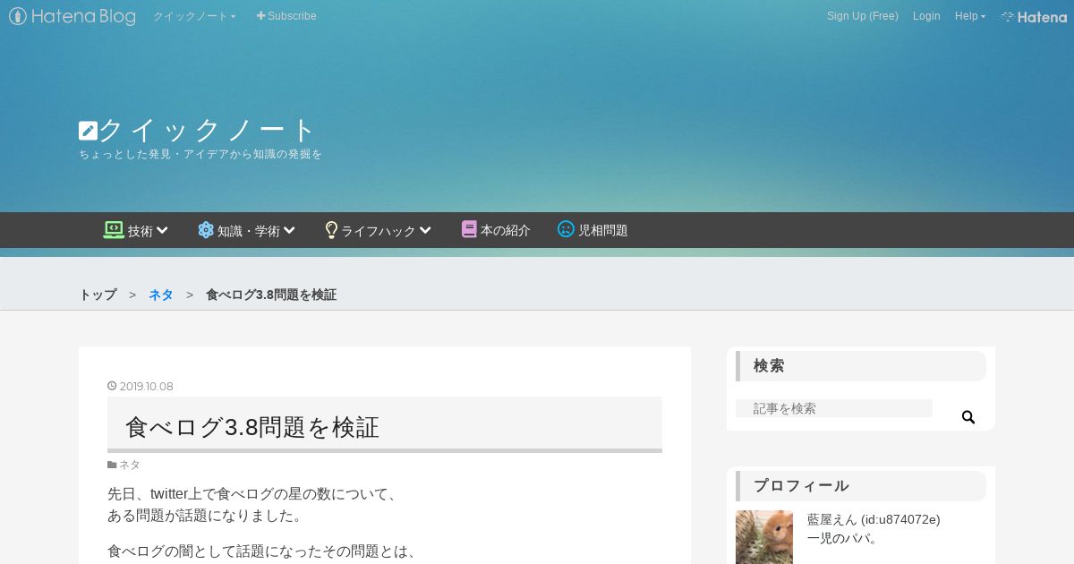The height and width of the screenshot is (564, 1074).
Task: Click the Login link
Action: (x=926, y=16)
